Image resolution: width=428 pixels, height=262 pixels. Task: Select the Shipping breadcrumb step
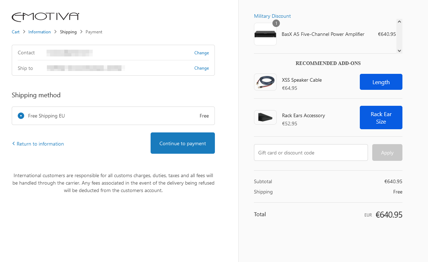[68, 32]
